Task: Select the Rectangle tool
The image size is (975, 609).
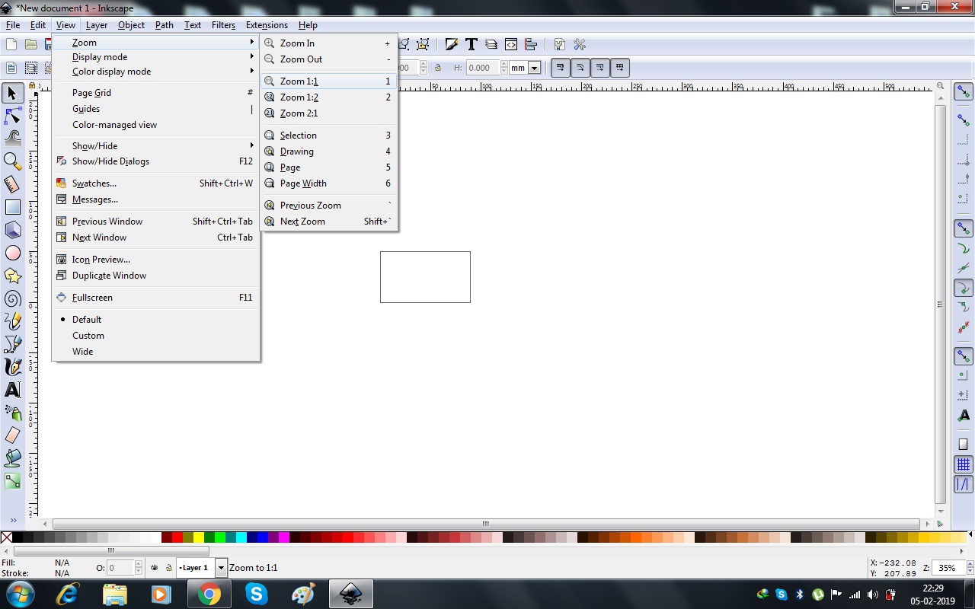Action: [12, 207]
